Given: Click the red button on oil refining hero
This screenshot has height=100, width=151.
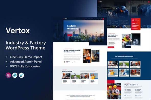Looking at the screenshot, I should 70,35.
